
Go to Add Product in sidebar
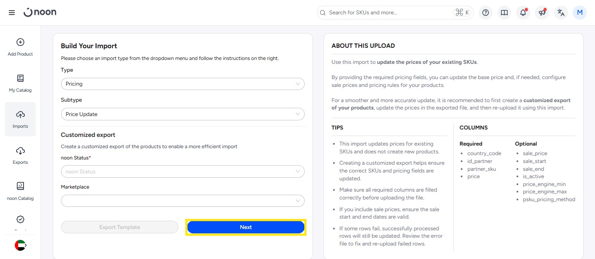click(x=20, y=47)
